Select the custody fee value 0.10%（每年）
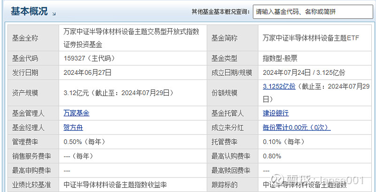Image resolution: width=376 pixels, height=192 pixels. tap(284, 142)
